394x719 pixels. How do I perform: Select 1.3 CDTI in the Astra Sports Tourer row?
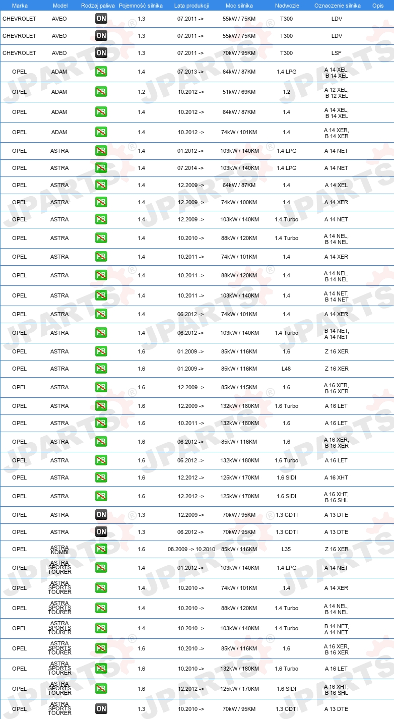click(286, 709)
